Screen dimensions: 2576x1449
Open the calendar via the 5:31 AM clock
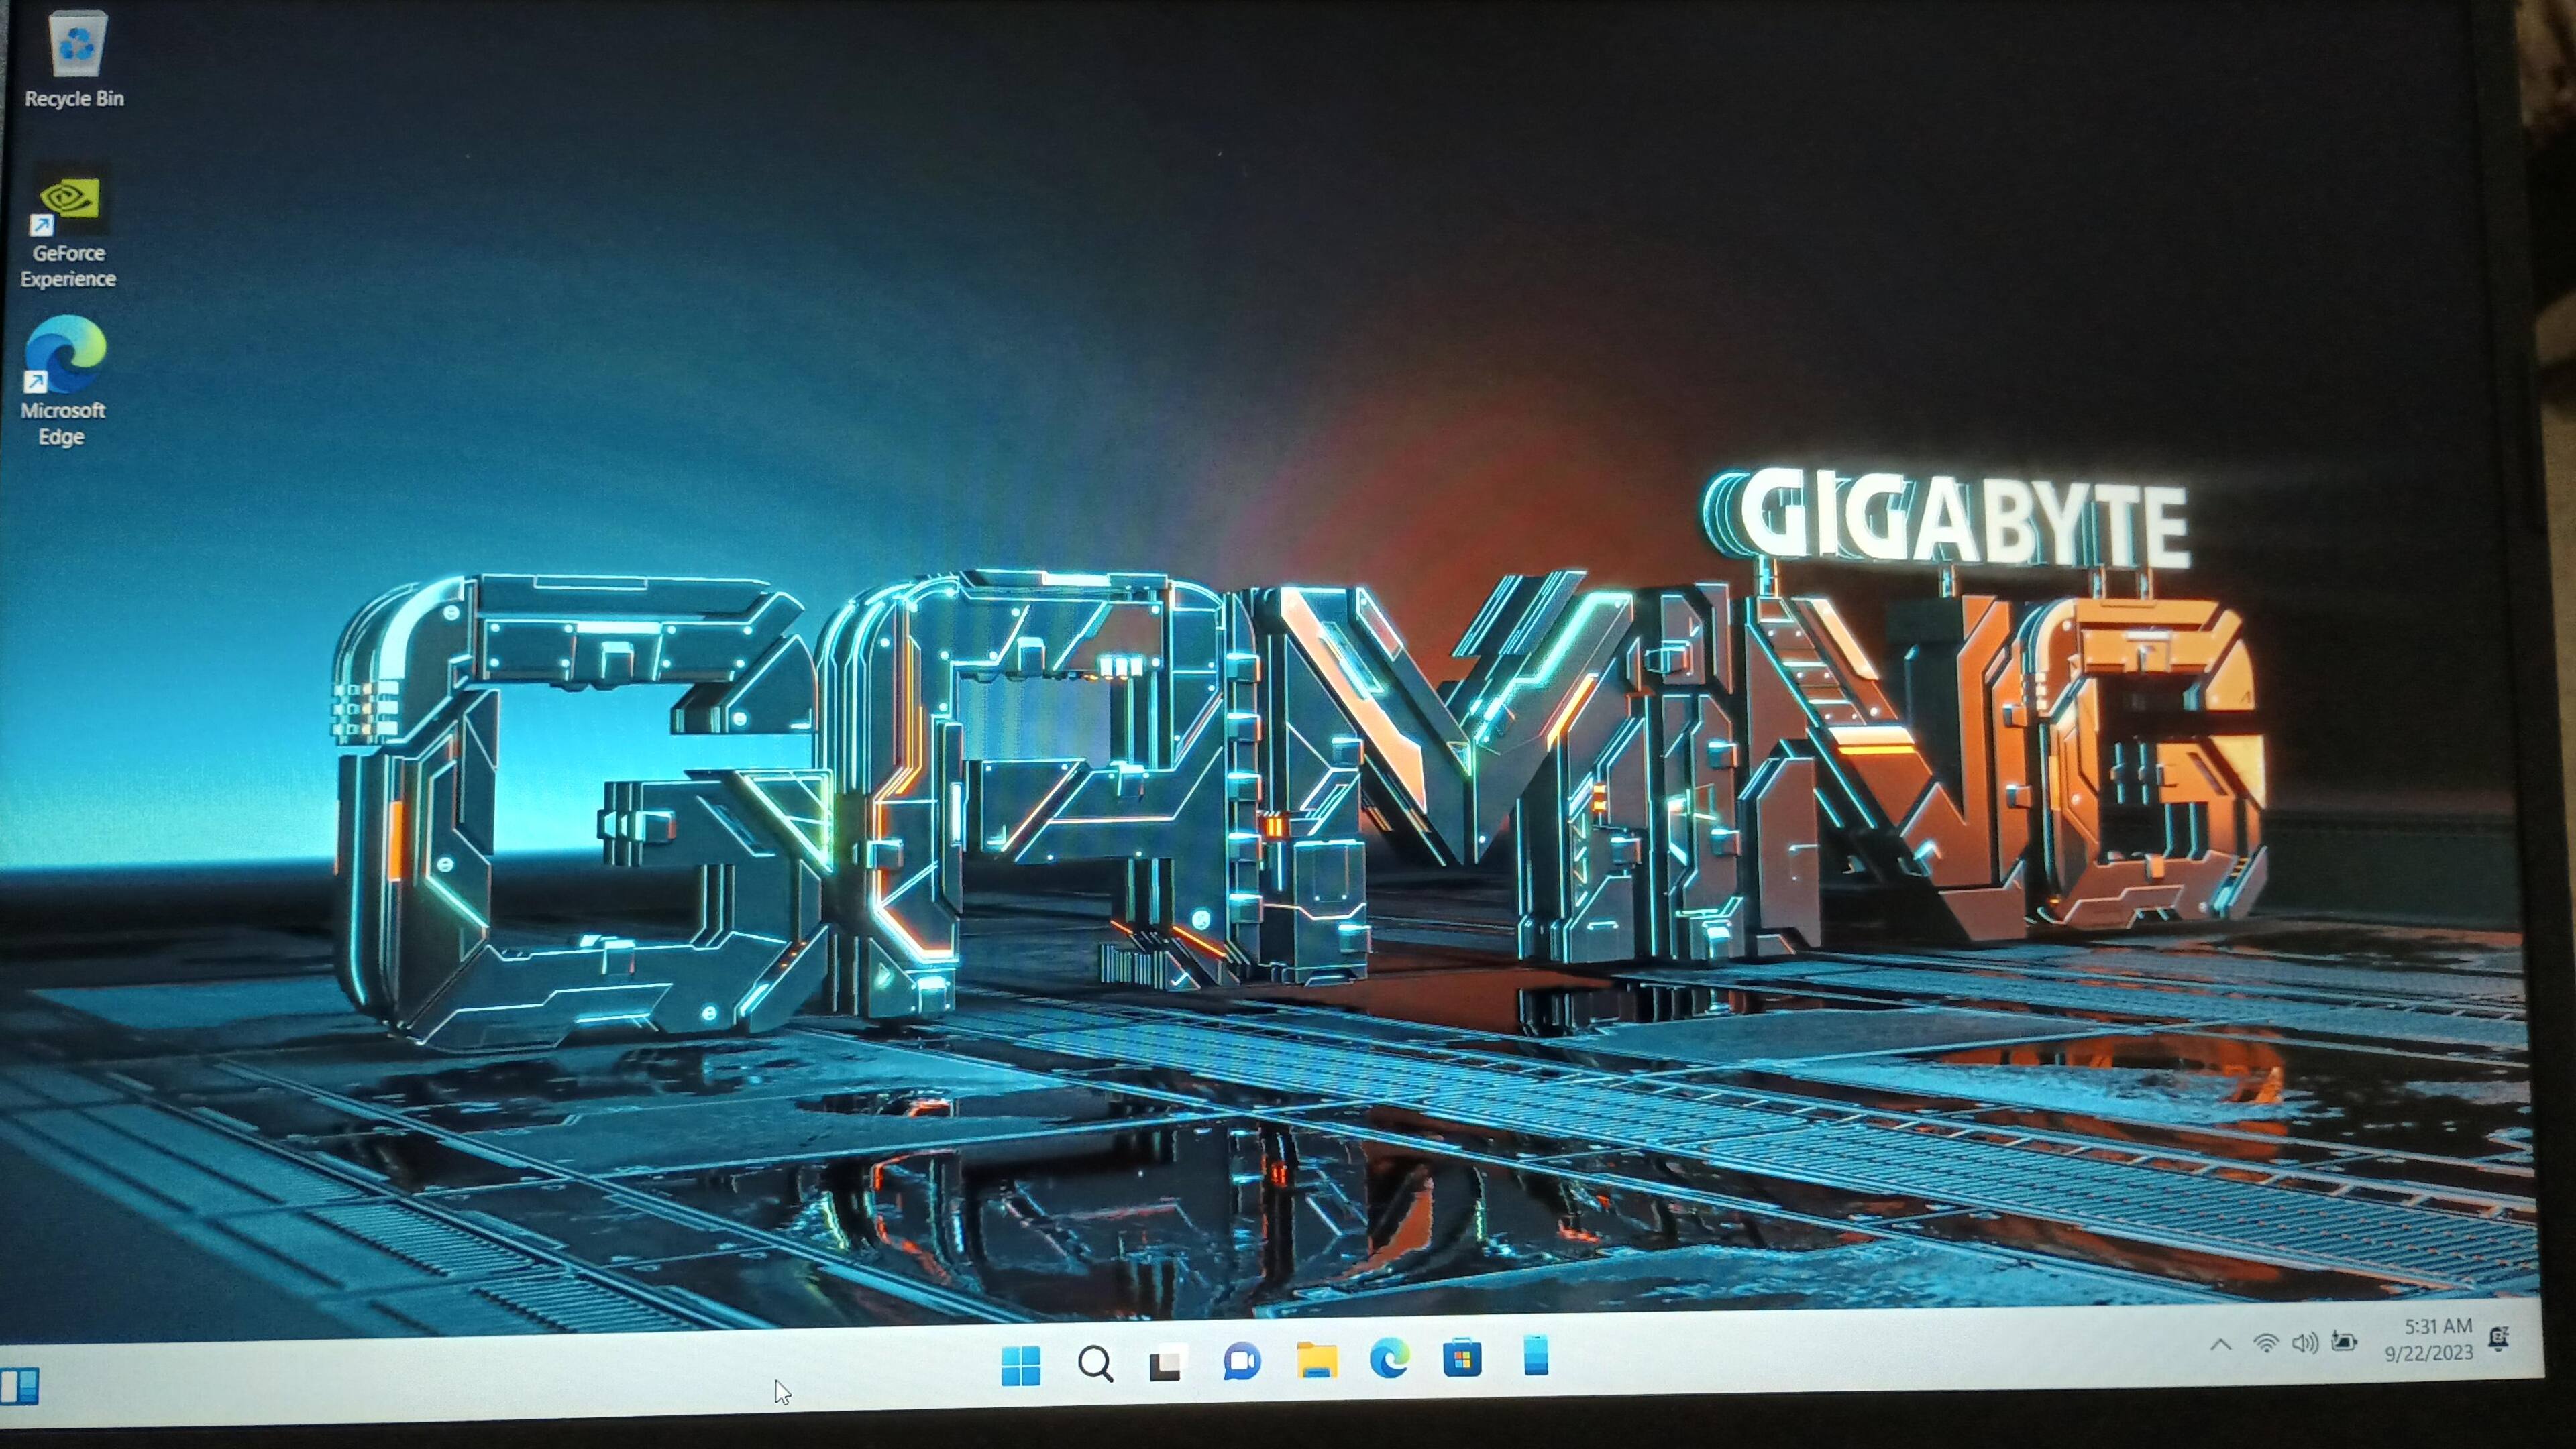[2429, 1339]
